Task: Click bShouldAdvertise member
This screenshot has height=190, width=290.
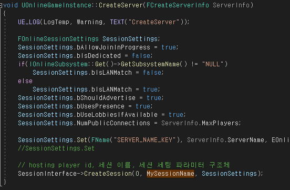Action: (106, 98)
